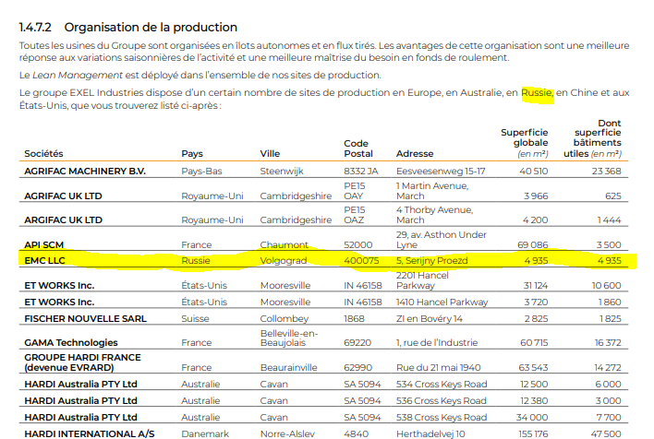This screenshot has width=654, height=439.
Task: Click the "Sociétés" column header
Action: click(43, 153)
